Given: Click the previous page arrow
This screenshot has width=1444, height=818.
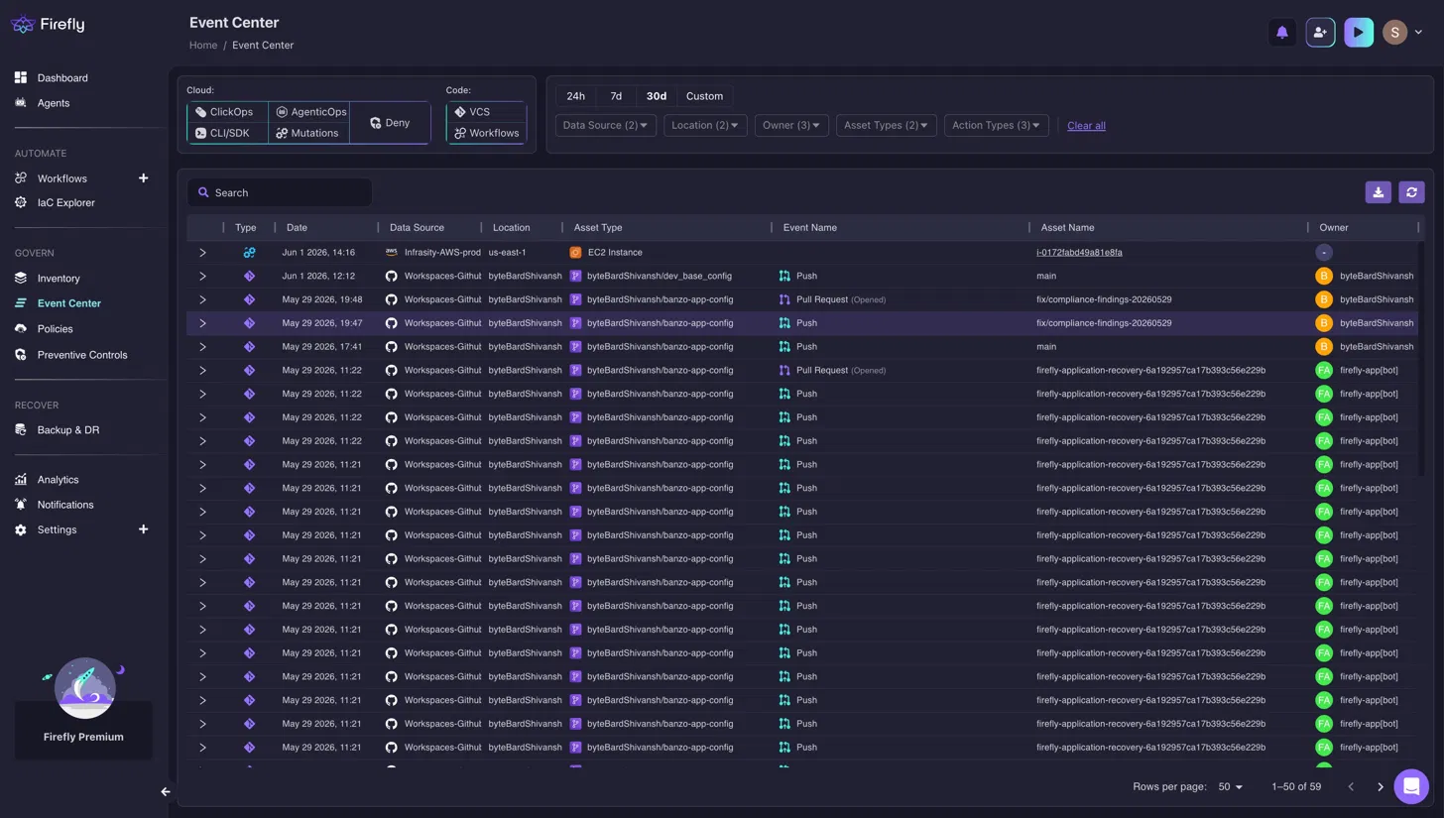Looking at the screenshot, I should [x=1350, y=786].
